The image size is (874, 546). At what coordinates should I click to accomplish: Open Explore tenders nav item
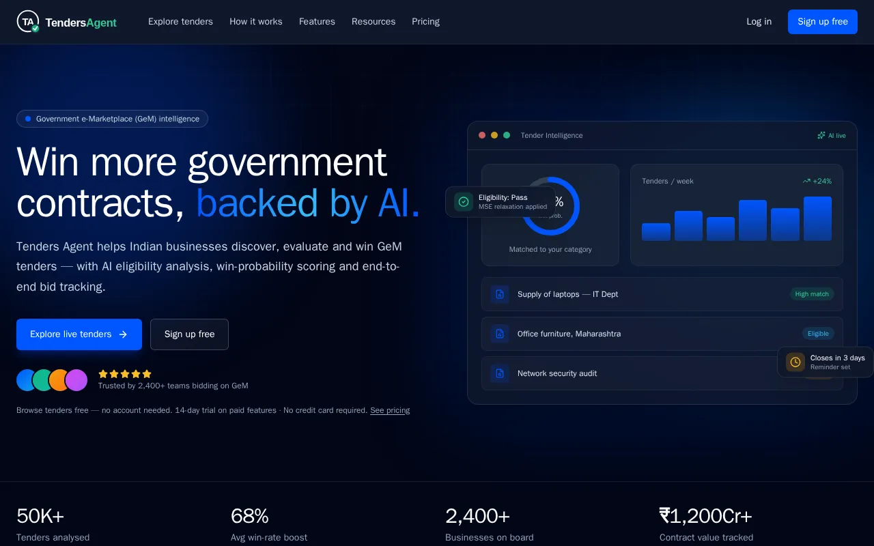tap(180, 22)
